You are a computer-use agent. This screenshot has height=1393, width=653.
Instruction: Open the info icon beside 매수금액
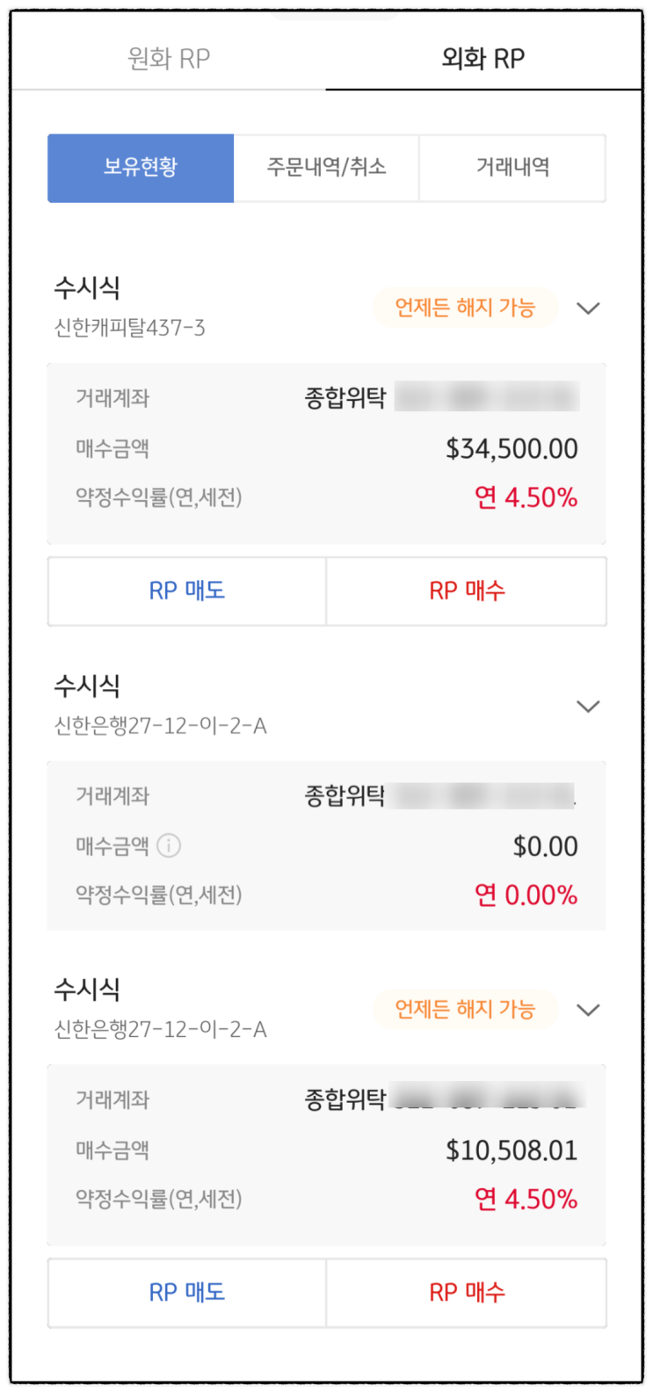pyautogui.click(x=169, y=845)
